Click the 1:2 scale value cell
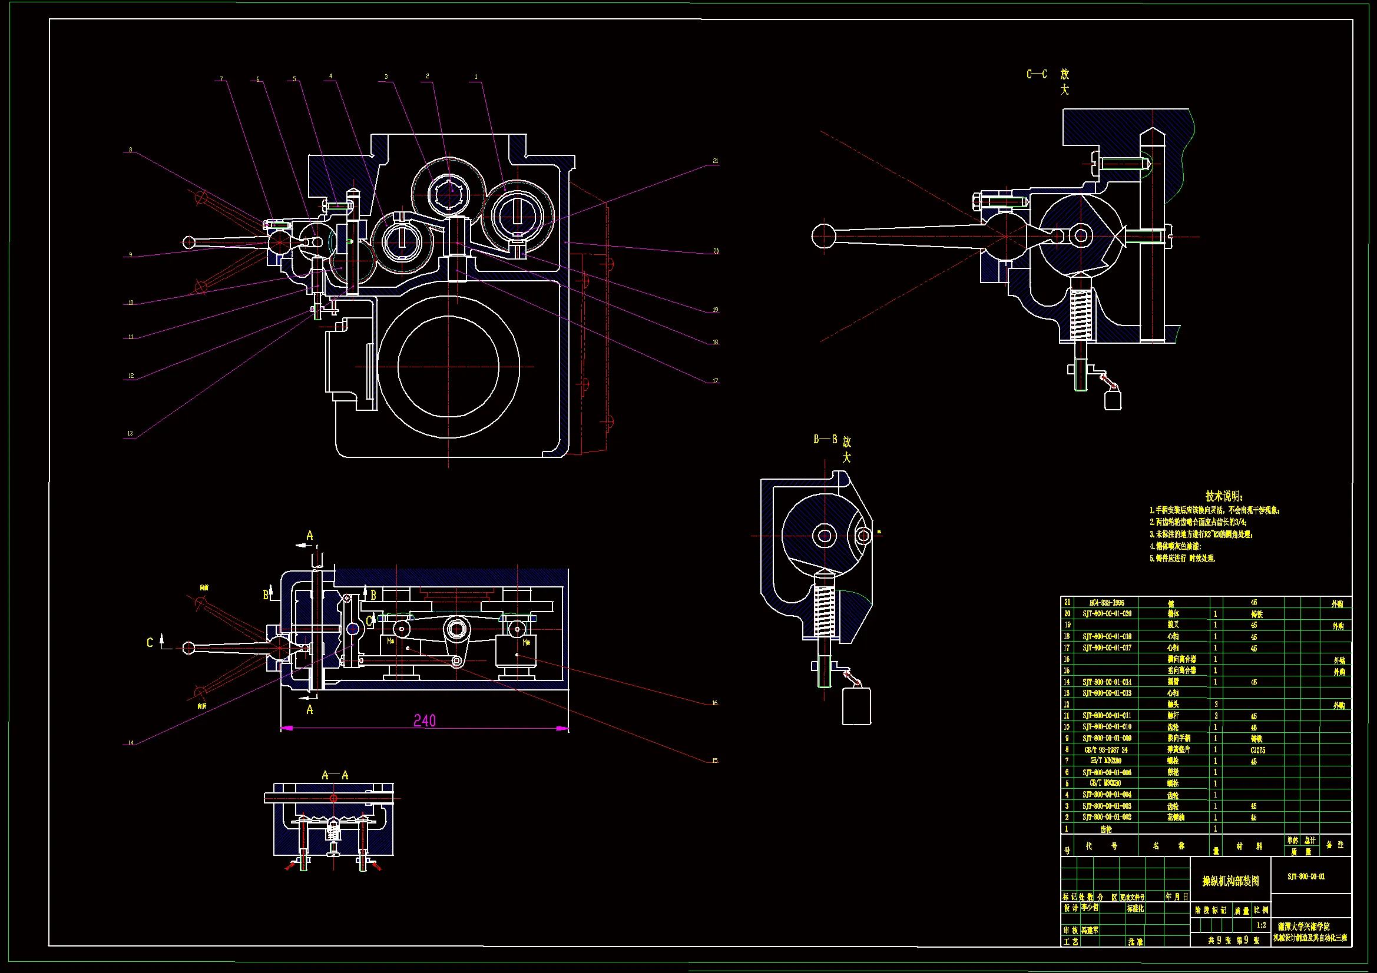The height and width of the screenshot is (973, 1377). point(1261,925)
